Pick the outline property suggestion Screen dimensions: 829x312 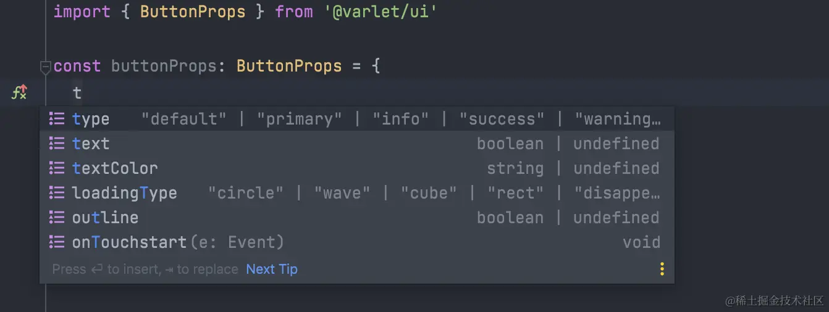(x=357, y=217)
